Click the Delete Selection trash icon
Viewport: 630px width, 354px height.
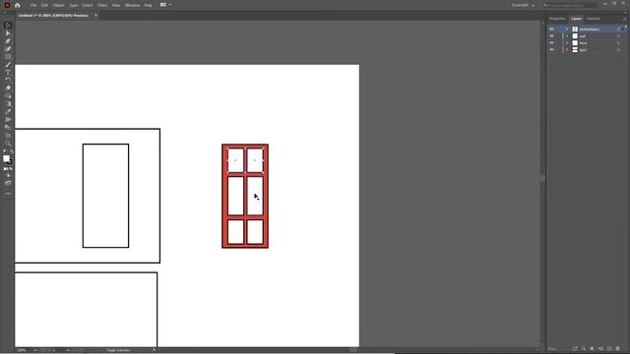(618, 349)
